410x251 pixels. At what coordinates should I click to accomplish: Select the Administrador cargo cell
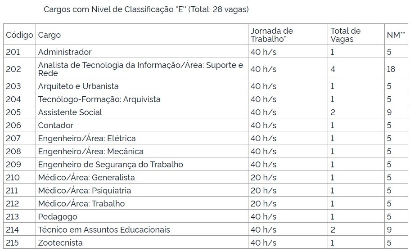(65, 52)
